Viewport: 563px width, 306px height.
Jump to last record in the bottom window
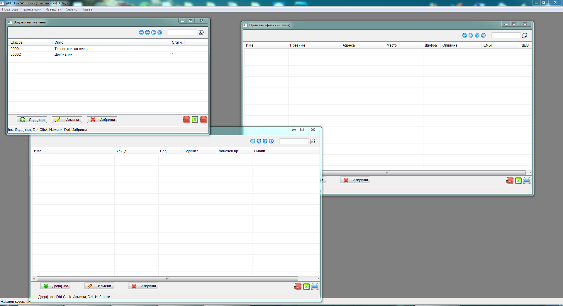tap(271, 141)
